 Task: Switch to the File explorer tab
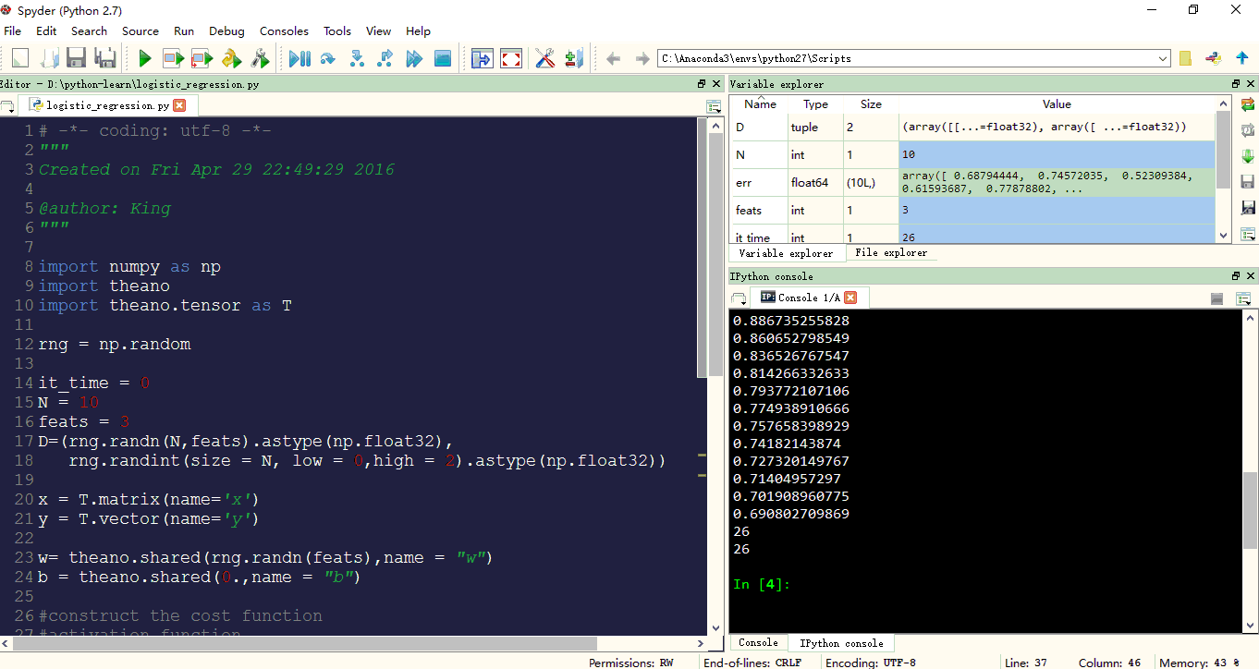891,252
